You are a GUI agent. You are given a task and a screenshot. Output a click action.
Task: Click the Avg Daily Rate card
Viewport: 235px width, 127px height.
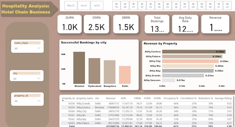(185, 24)
